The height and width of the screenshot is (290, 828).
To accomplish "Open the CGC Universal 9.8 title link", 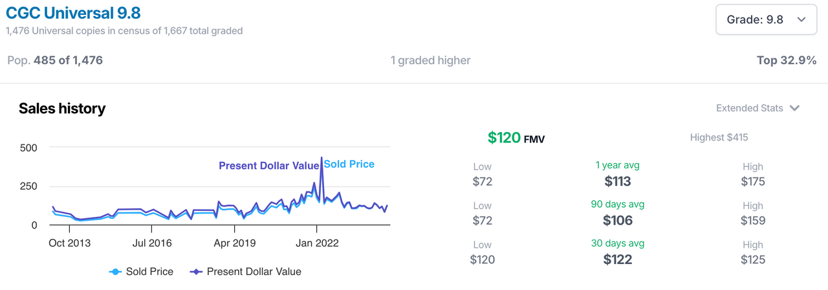I will pyautogui.click(x=73, y=12).
